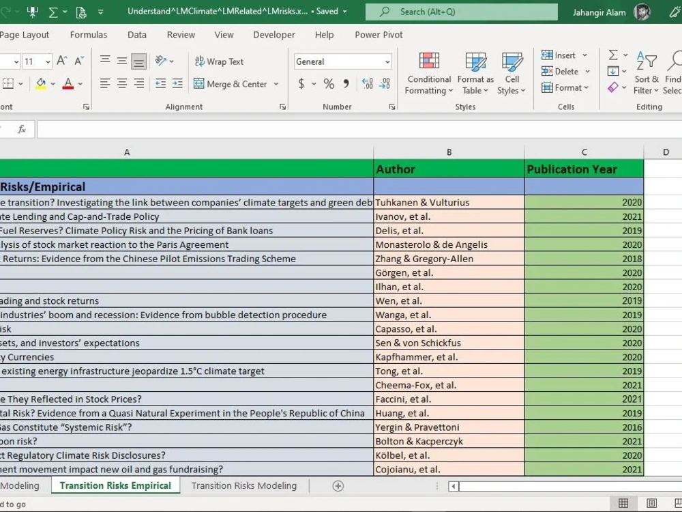The image size is (682, 512).
Task: Open the Review tab
Action: (181, 35)
